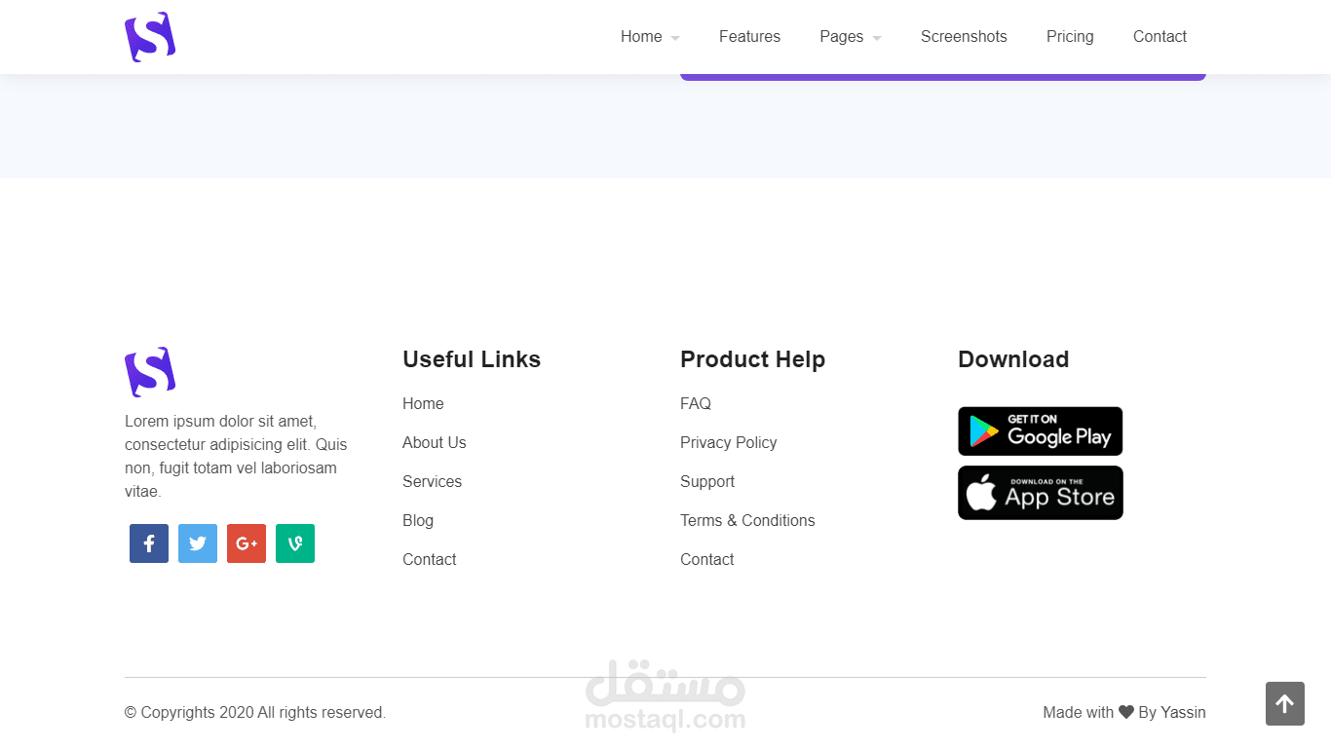Viewport: 1331px width, 748px height.
Task: Open Features in the navbar
Action: pyautogui.click(x=749, y=37)
